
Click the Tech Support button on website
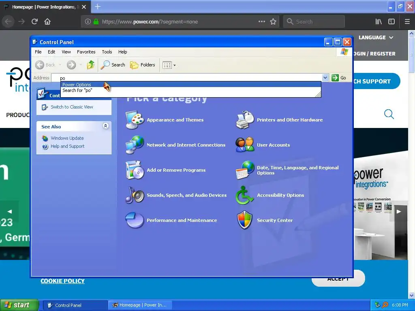(376, 81)
